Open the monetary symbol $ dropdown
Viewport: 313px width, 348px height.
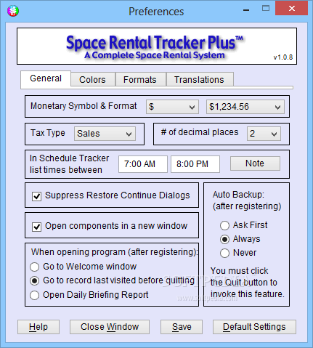pyautogui.click(x=172, y=107)
